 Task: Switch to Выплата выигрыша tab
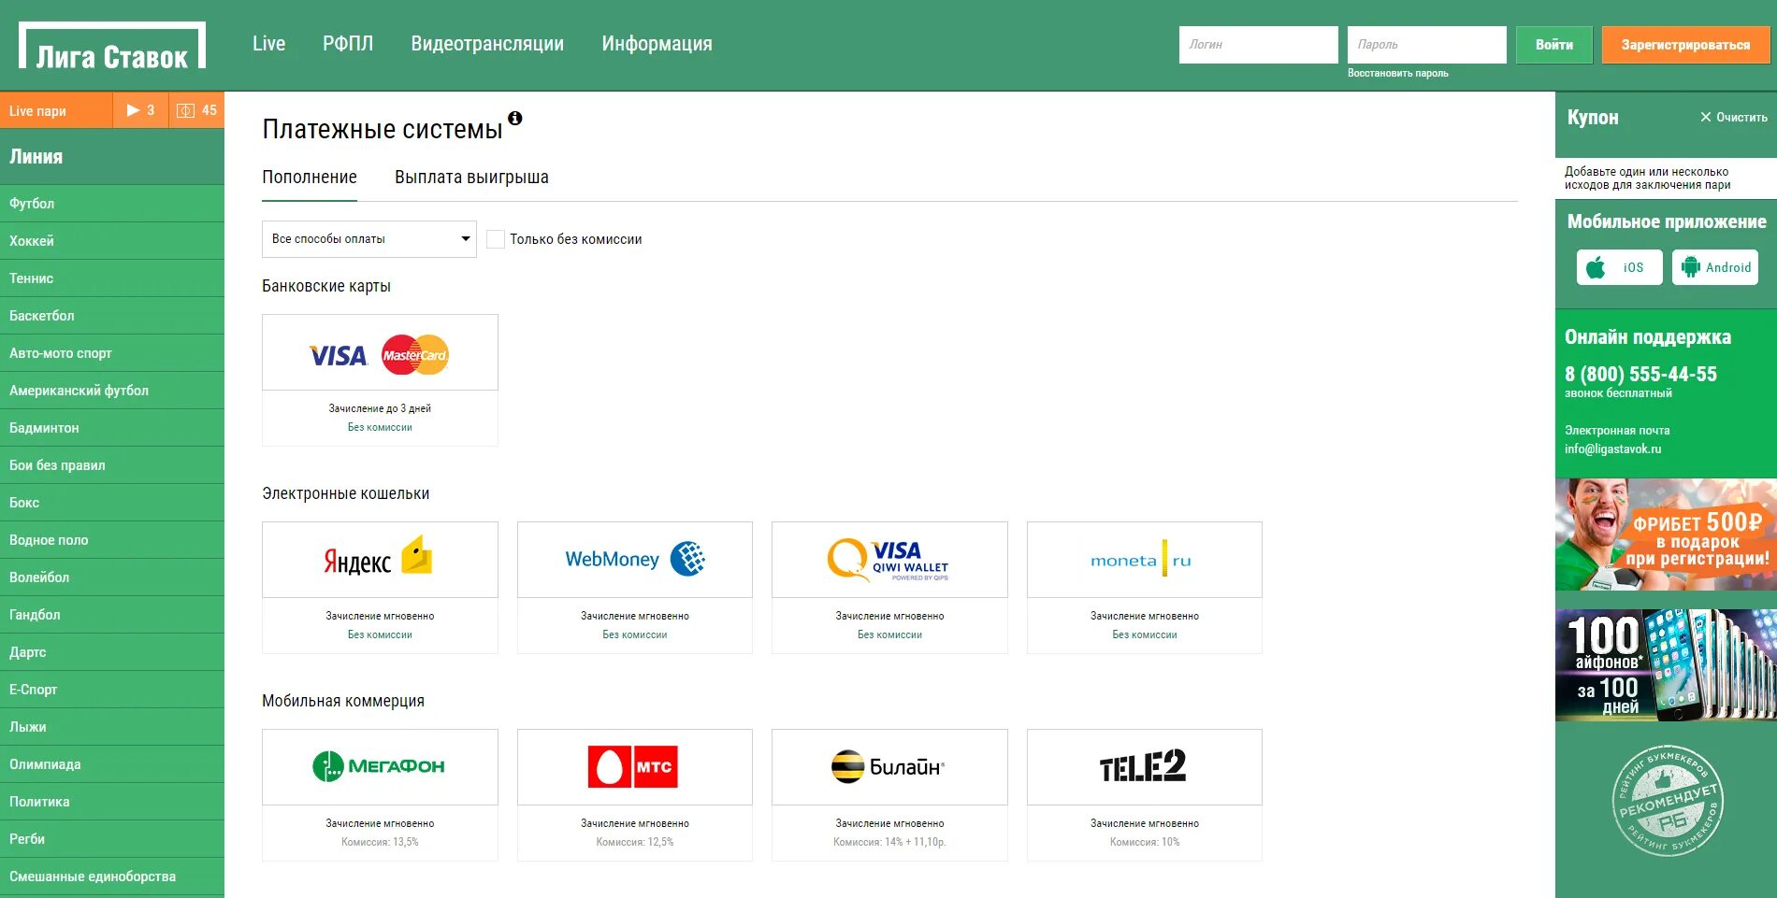tap(471, 178)
